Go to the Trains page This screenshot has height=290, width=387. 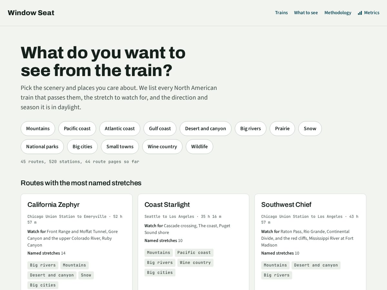[x=281, y=13]
